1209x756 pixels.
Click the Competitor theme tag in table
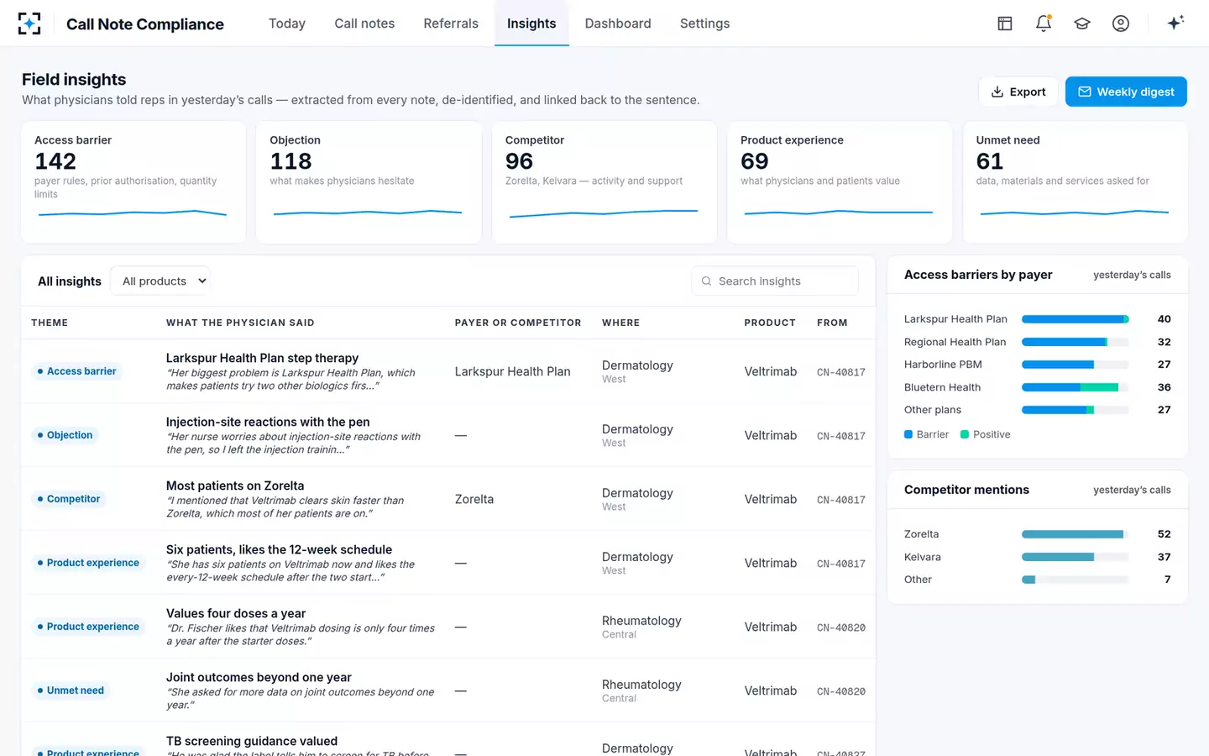coord(69,499)
